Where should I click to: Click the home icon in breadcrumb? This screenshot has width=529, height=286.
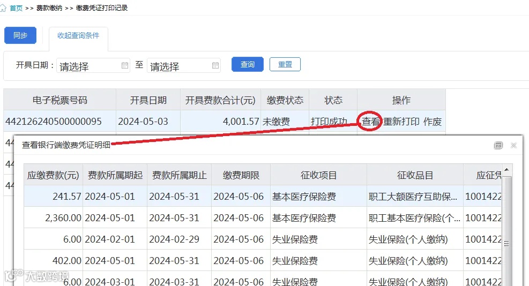pos(3,7)
